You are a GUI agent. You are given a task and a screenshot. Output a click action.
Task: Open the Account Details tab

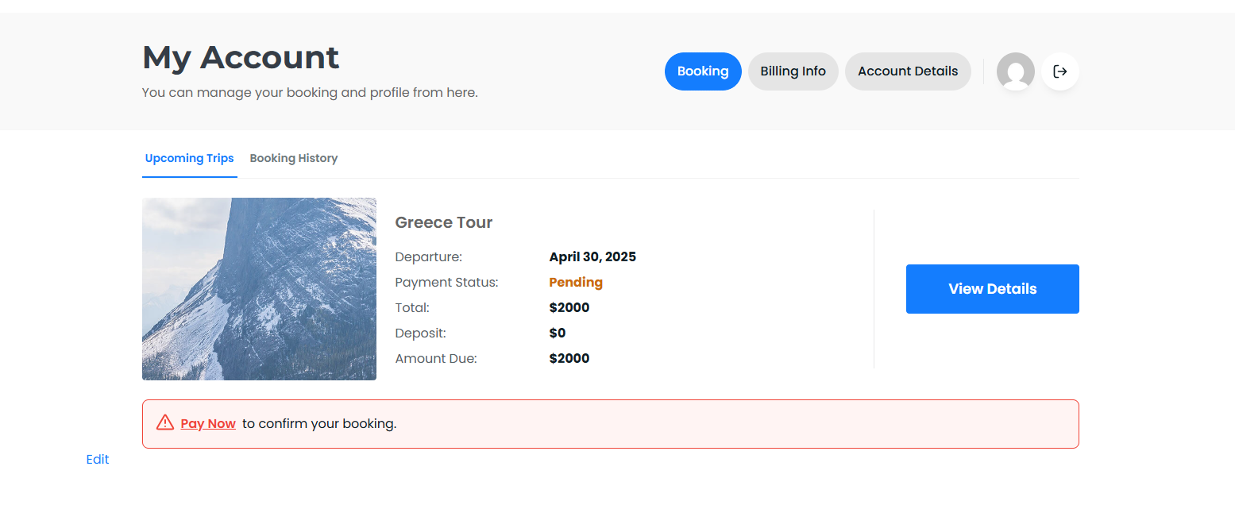tap(907, 71)
